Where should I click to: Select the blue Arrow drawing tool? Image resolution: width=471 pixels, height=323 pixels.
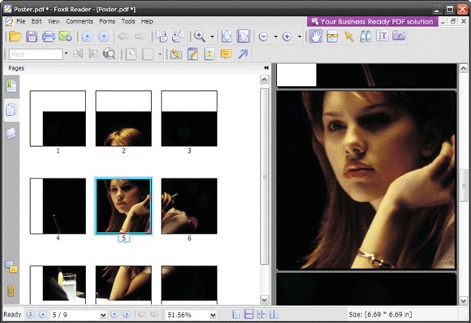point(243,54)
